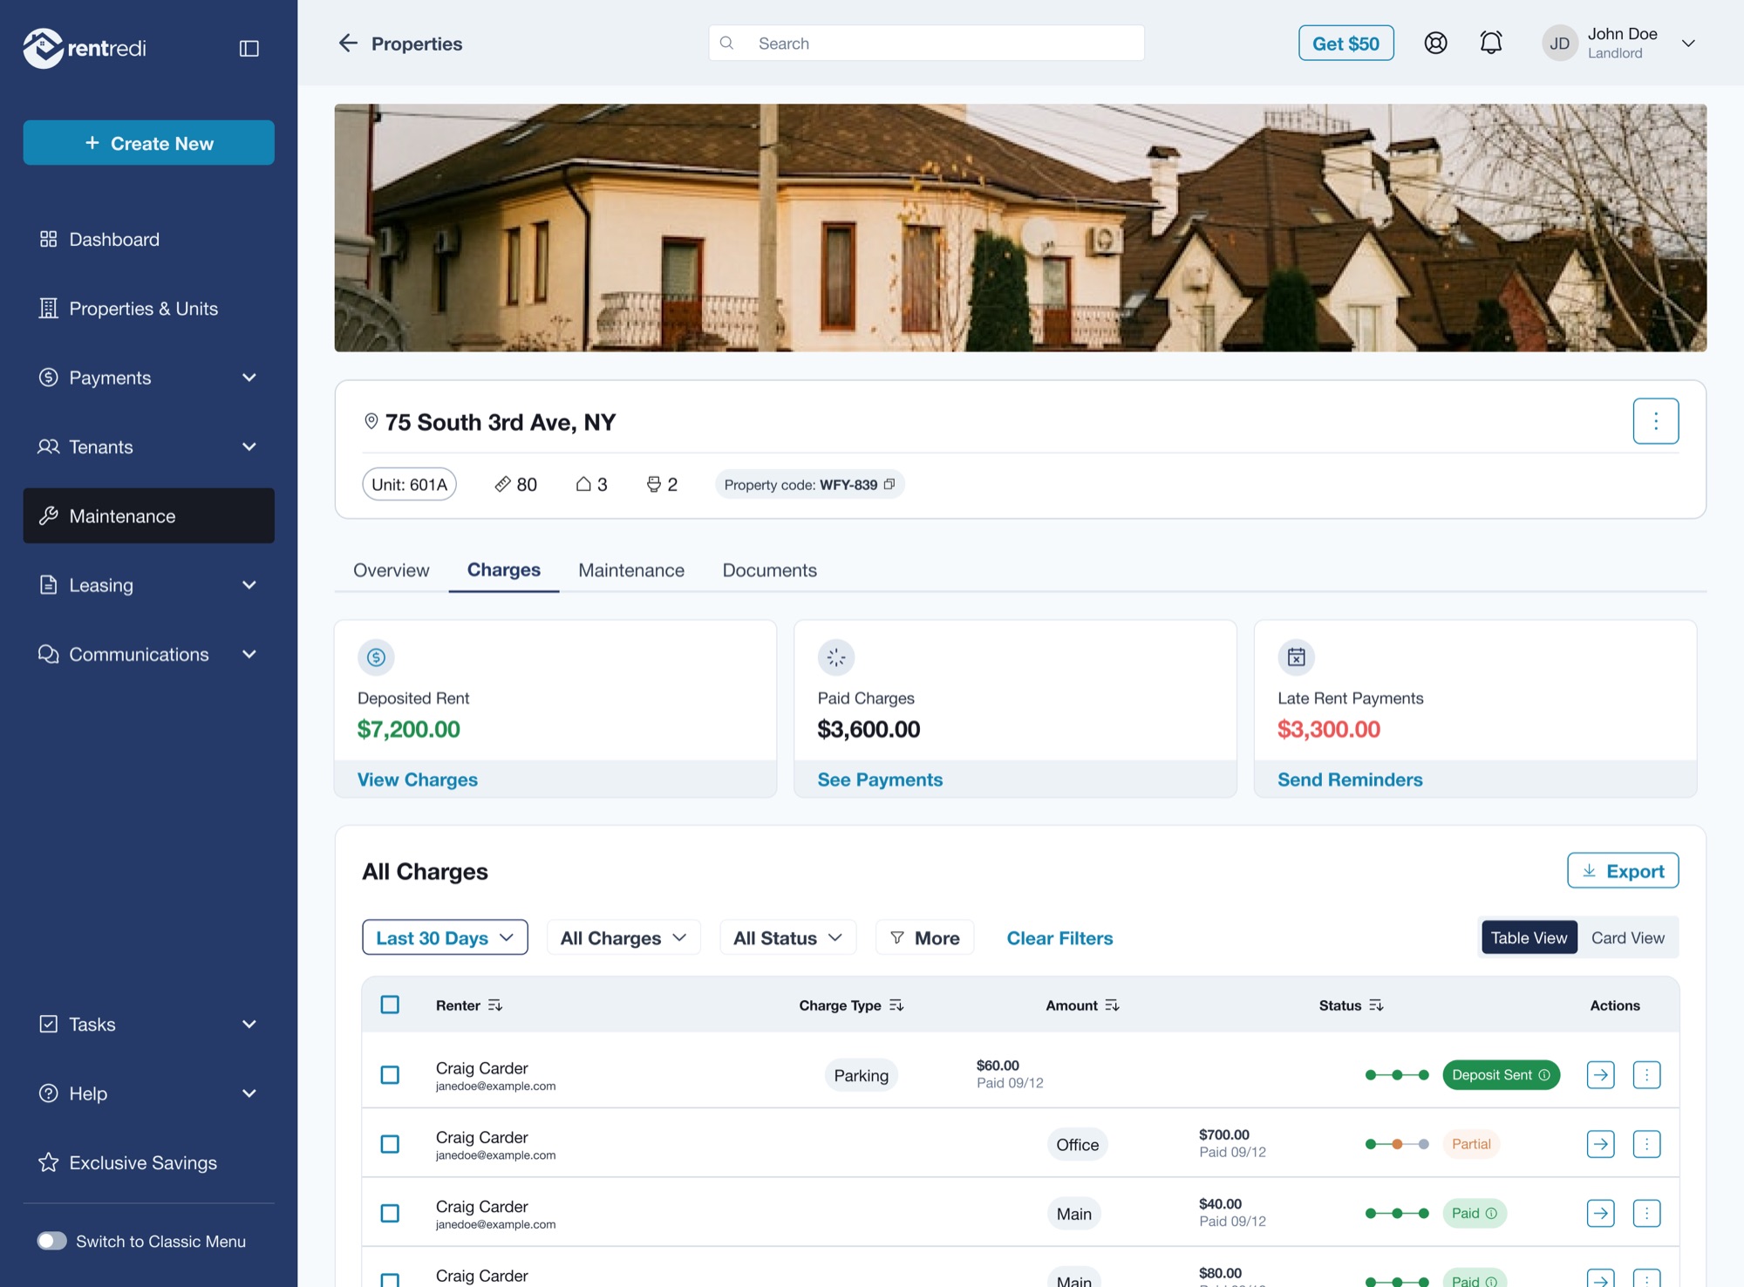1744x1287 pixels.
Task: Click the rentredi logo
Action: [x=85, y=48]
